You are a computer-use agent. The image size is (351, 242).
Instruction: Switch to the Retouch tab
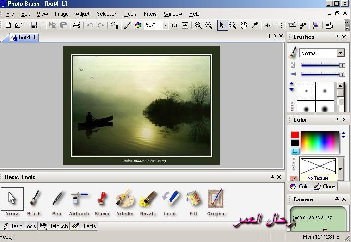point(54,226)
